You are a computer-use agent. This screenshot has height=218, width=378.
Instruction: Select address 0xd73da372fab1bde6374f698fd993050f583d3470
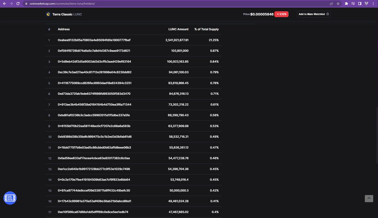click(94, 94)
